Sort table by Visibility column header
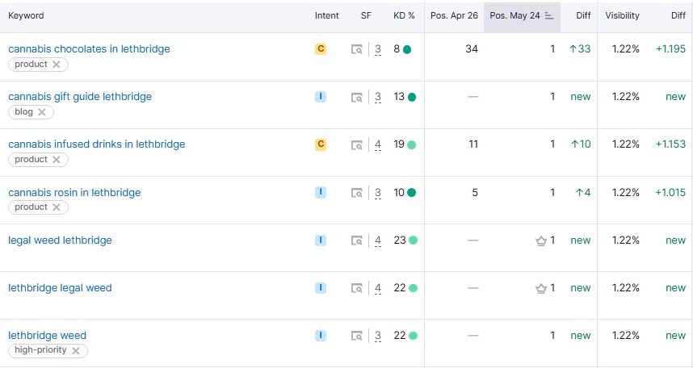Screen dimensions: 693x368 pos(622,15)
